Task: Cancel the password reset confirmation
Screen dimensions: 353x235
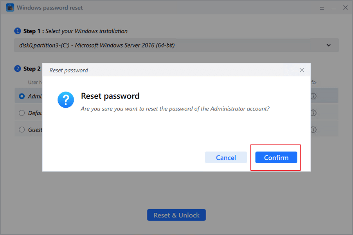Action: pos(226,158)
